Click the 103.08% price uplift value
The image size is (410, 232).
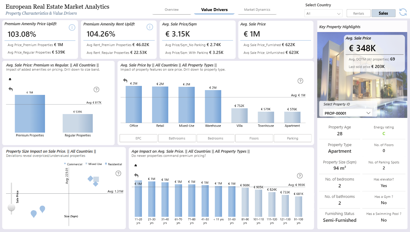22,34
